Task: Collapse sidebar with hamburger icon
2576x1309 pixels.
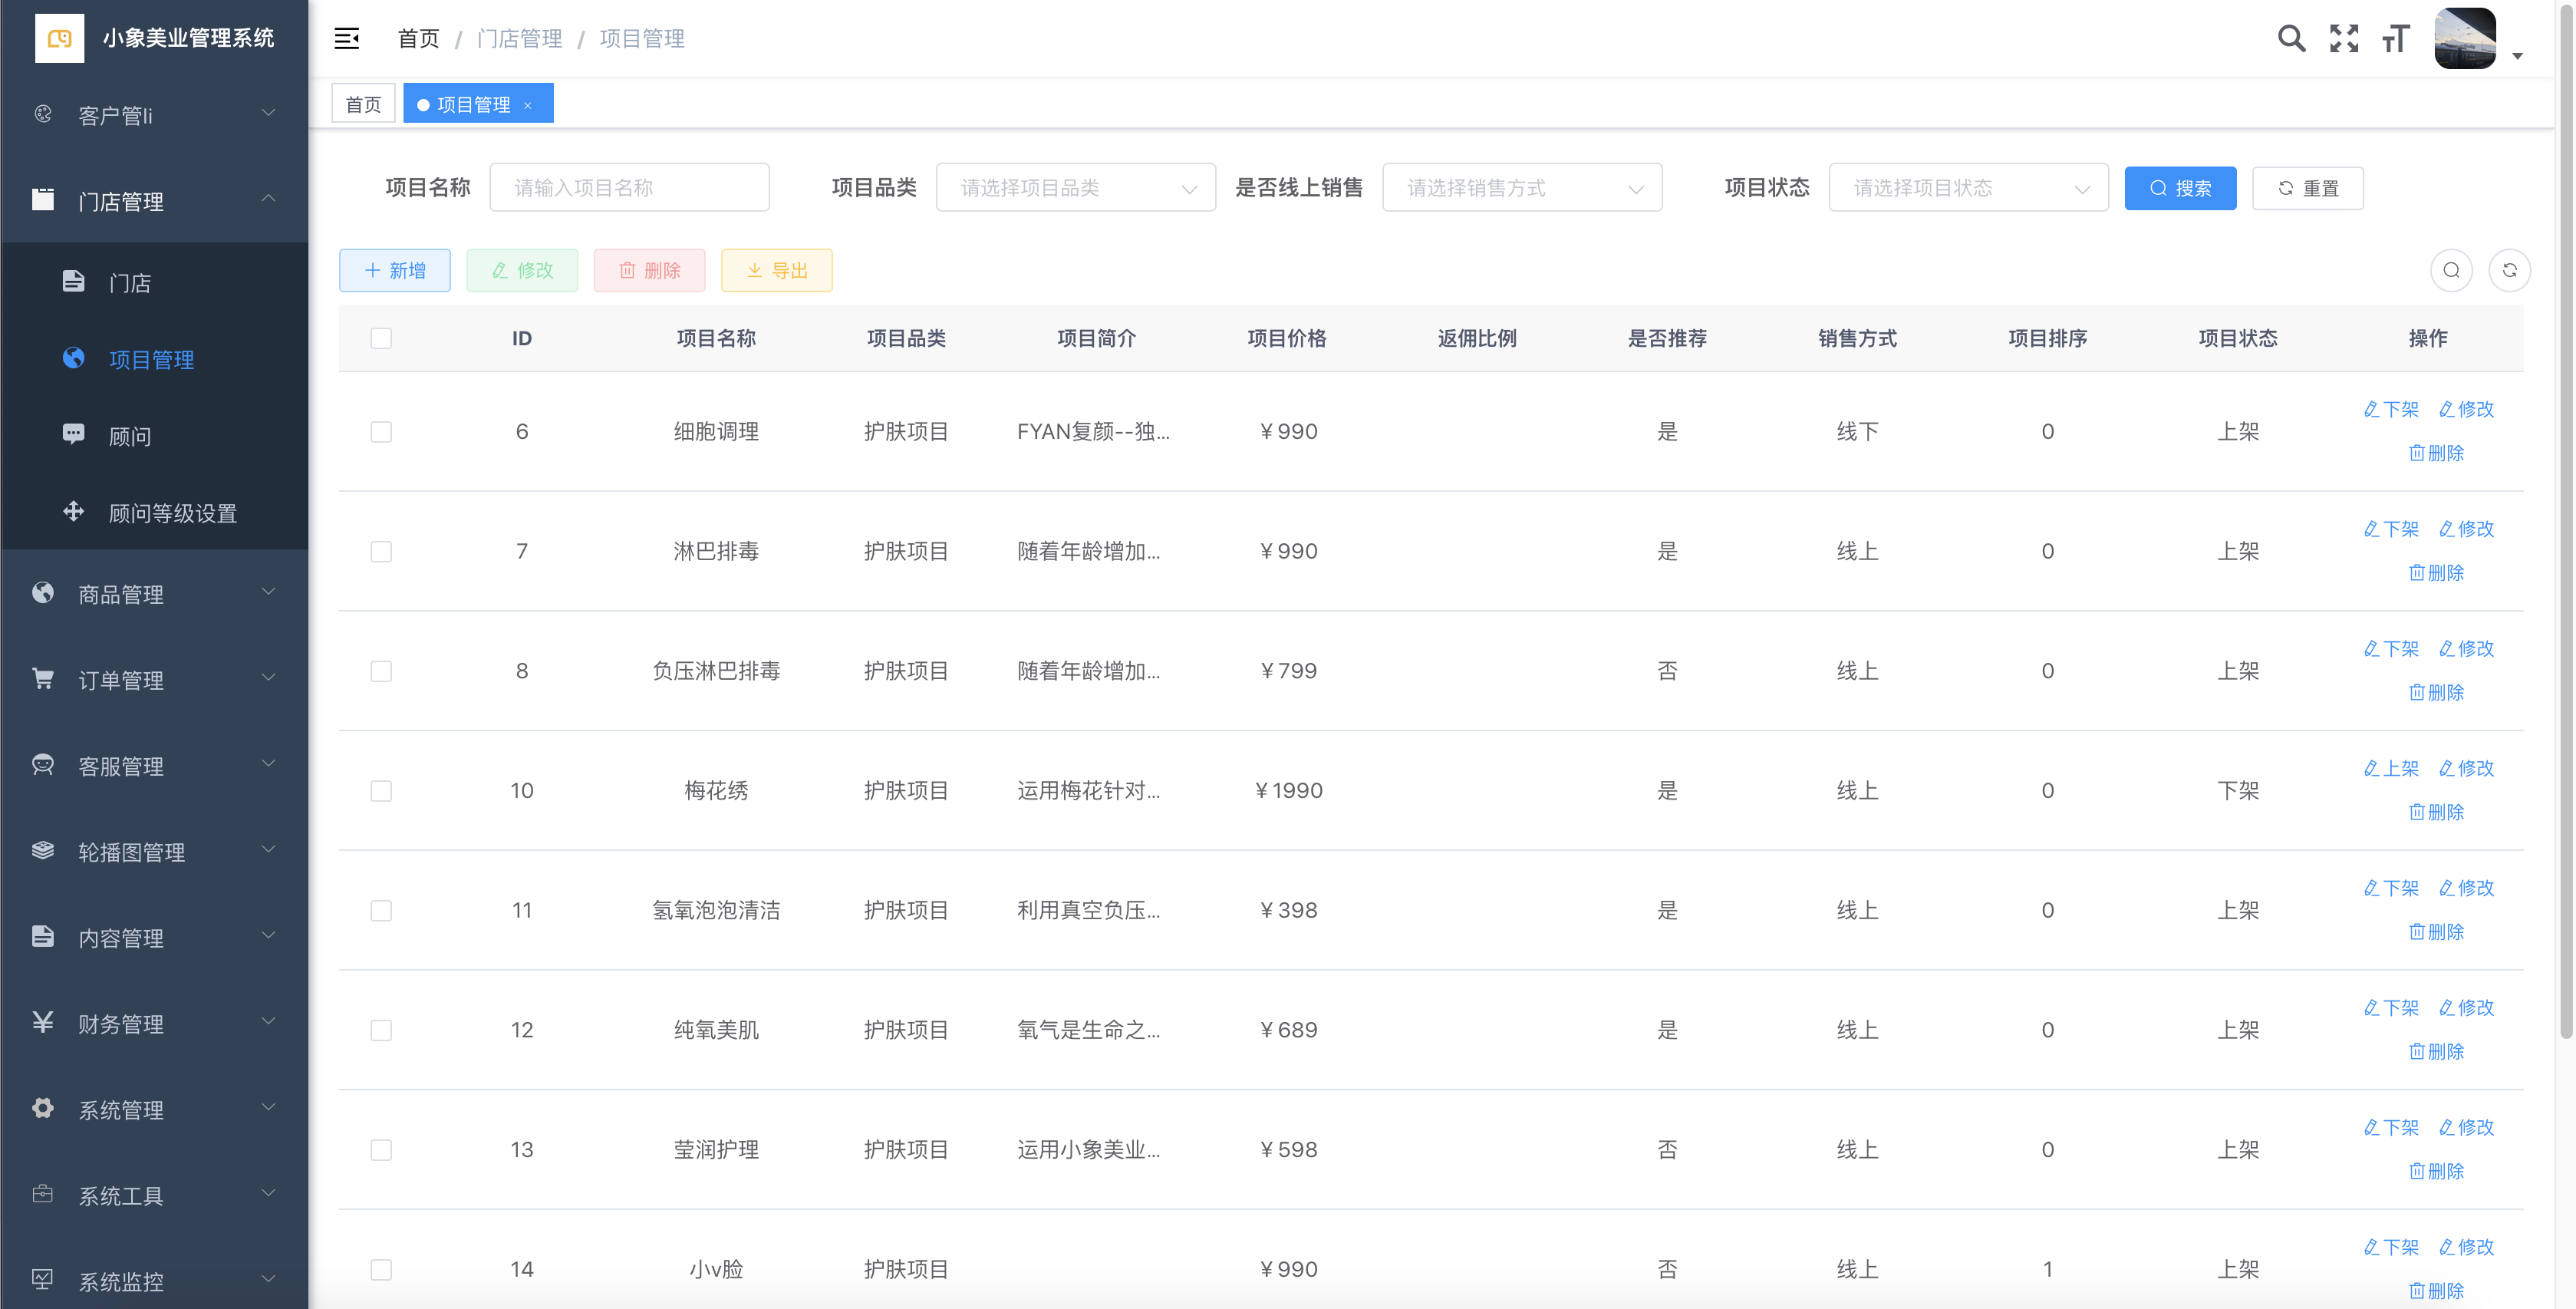Action: point(346,38)
